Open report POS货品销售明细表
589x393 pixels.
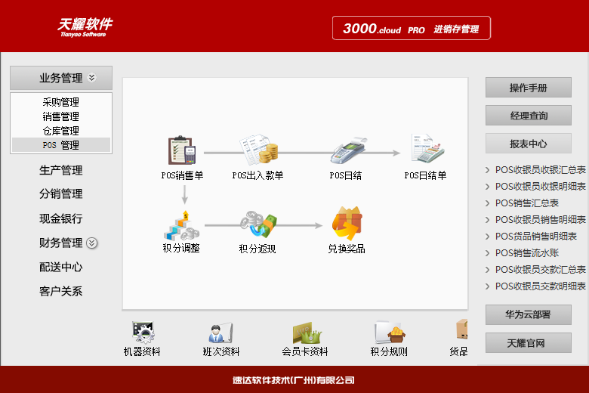[535, 236]
